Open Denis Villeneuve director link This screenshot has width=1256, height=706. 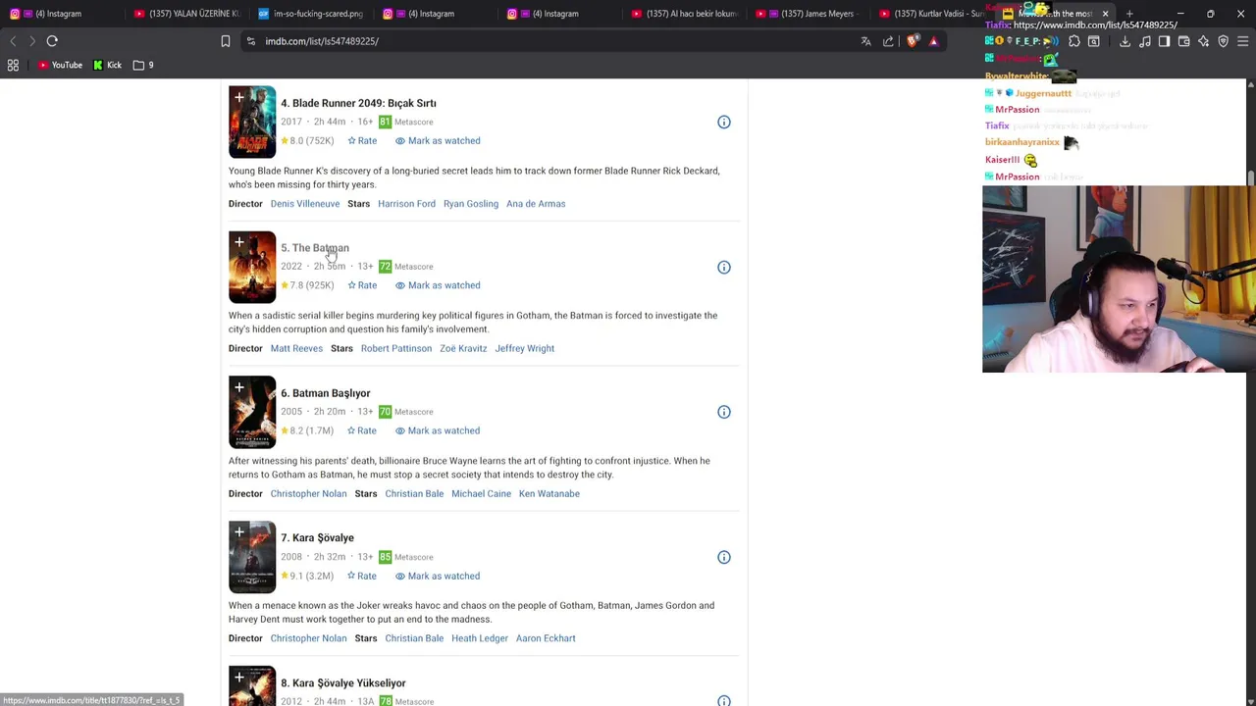click(x=305, y=204)
